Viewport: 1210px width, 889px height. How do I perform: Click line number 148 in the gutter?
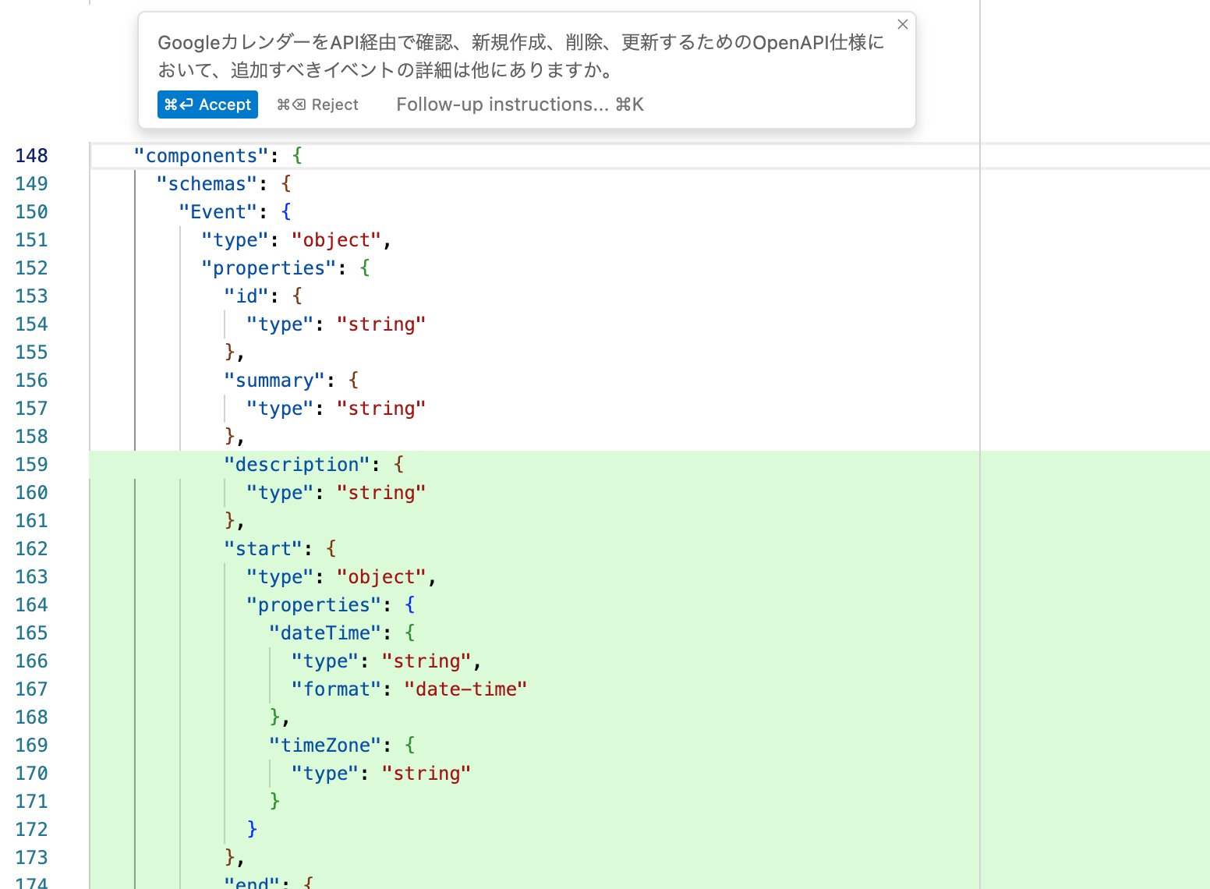pos(32,156)
